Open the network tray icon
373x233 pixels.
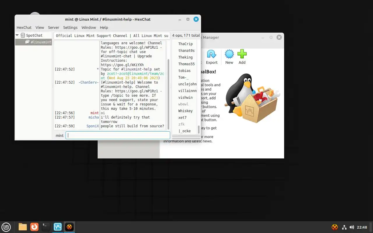coord(344,227)
